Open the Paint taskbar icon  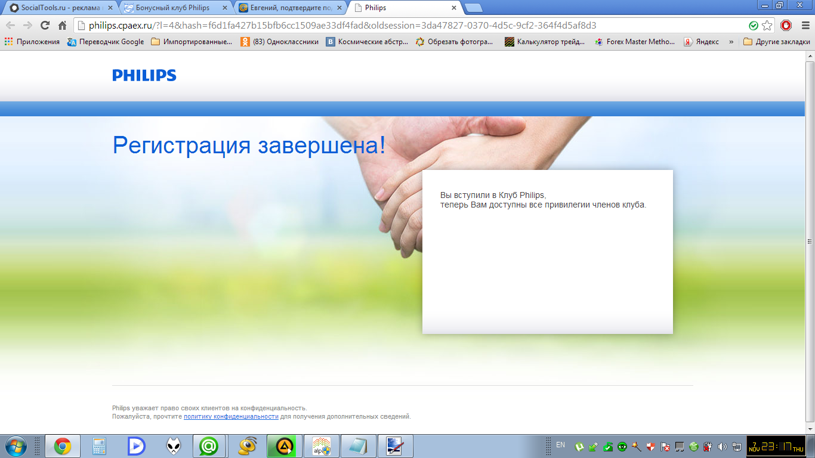tap(396, 446)
